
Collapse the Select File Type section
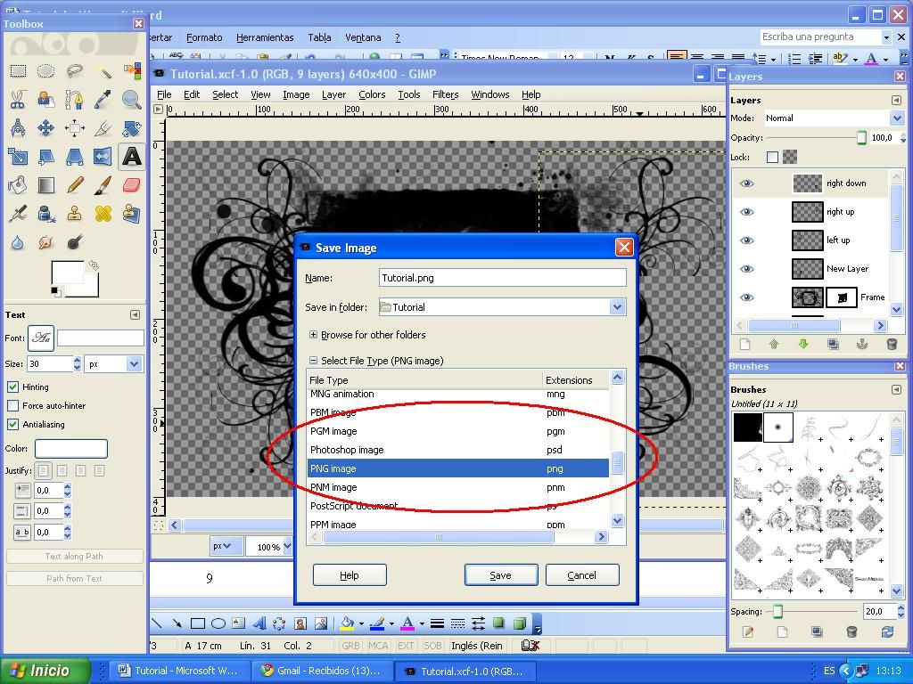click(314, 361)
